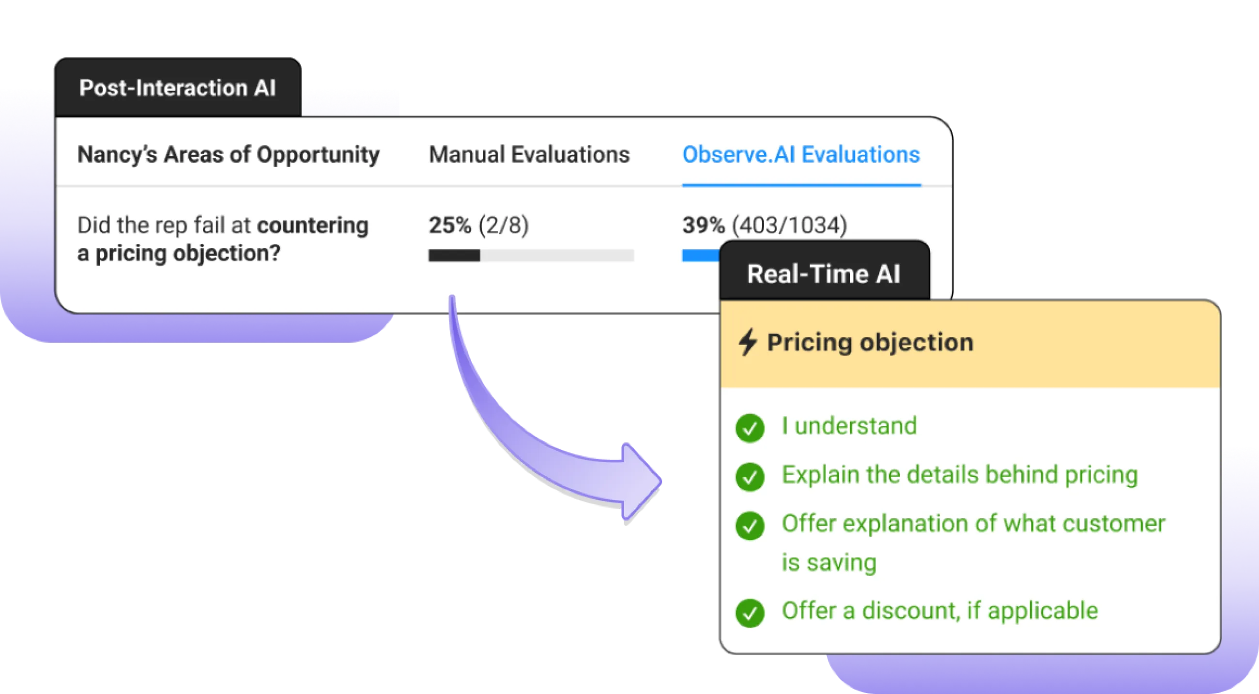Select Nancy's Areas of Opportunity heading

[x=228, y=155]
